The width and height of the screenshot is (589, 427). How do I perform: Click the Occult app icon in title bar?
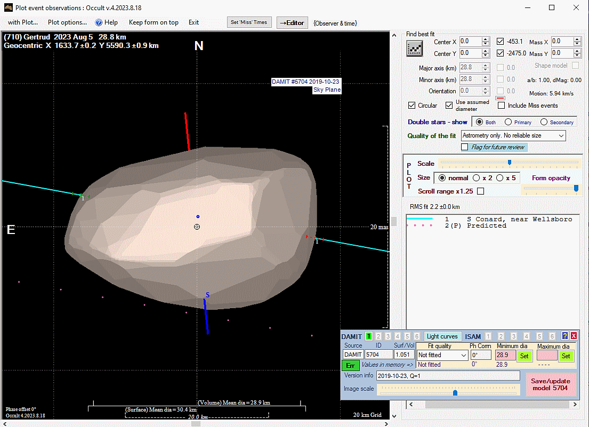tap(8, 8)
